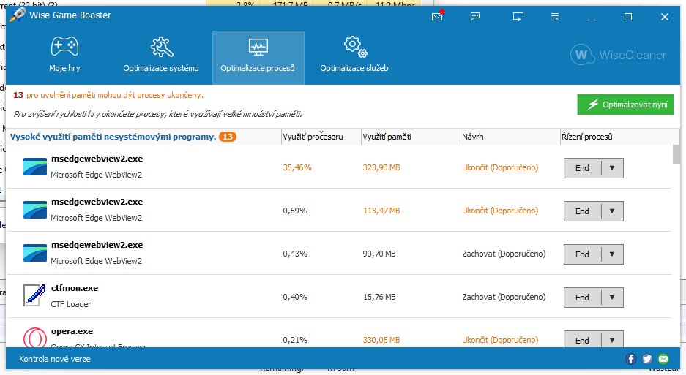The height and width of the screenshot is (375, 686).
Task: Click the 0,21% CPU value for opera.exe
Action: point(295,340)
